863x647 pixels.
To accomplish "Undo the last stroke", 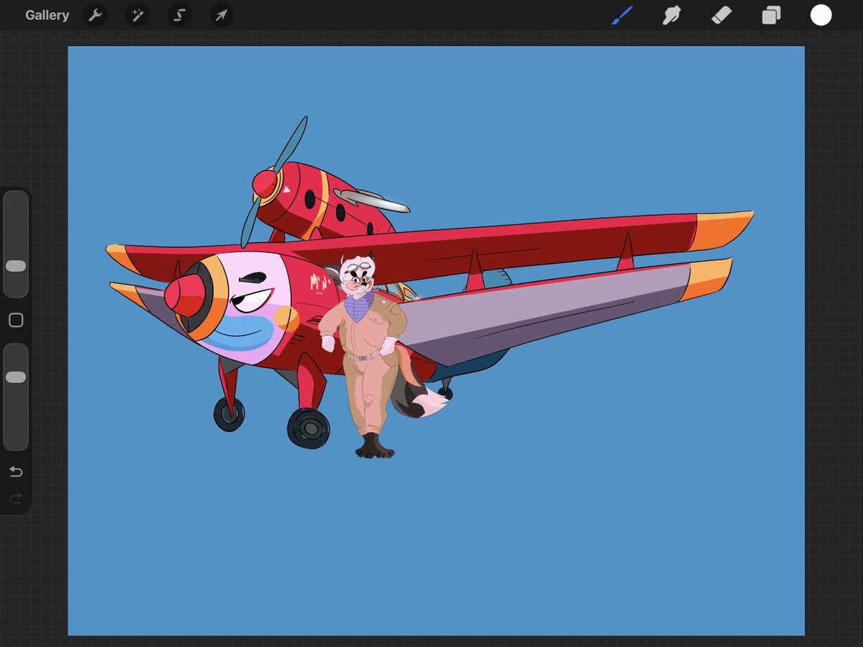I will pyautogui.click(x=16, y=472).
